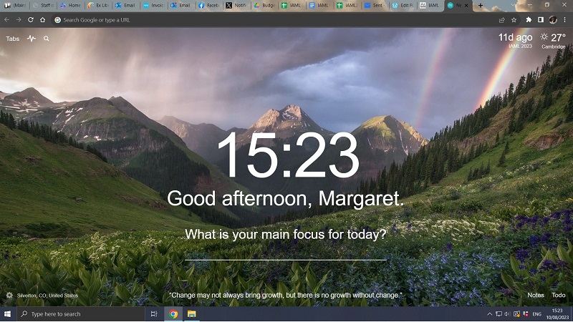
Task: Expand the system tray hidden icons arrow
Action: 490,314
